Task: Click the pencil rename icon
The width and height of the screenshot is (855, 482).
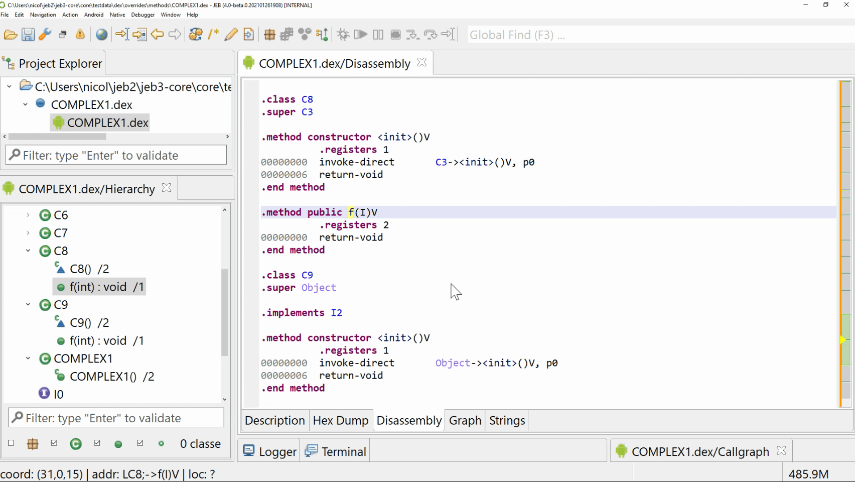Action: (231, 35)
